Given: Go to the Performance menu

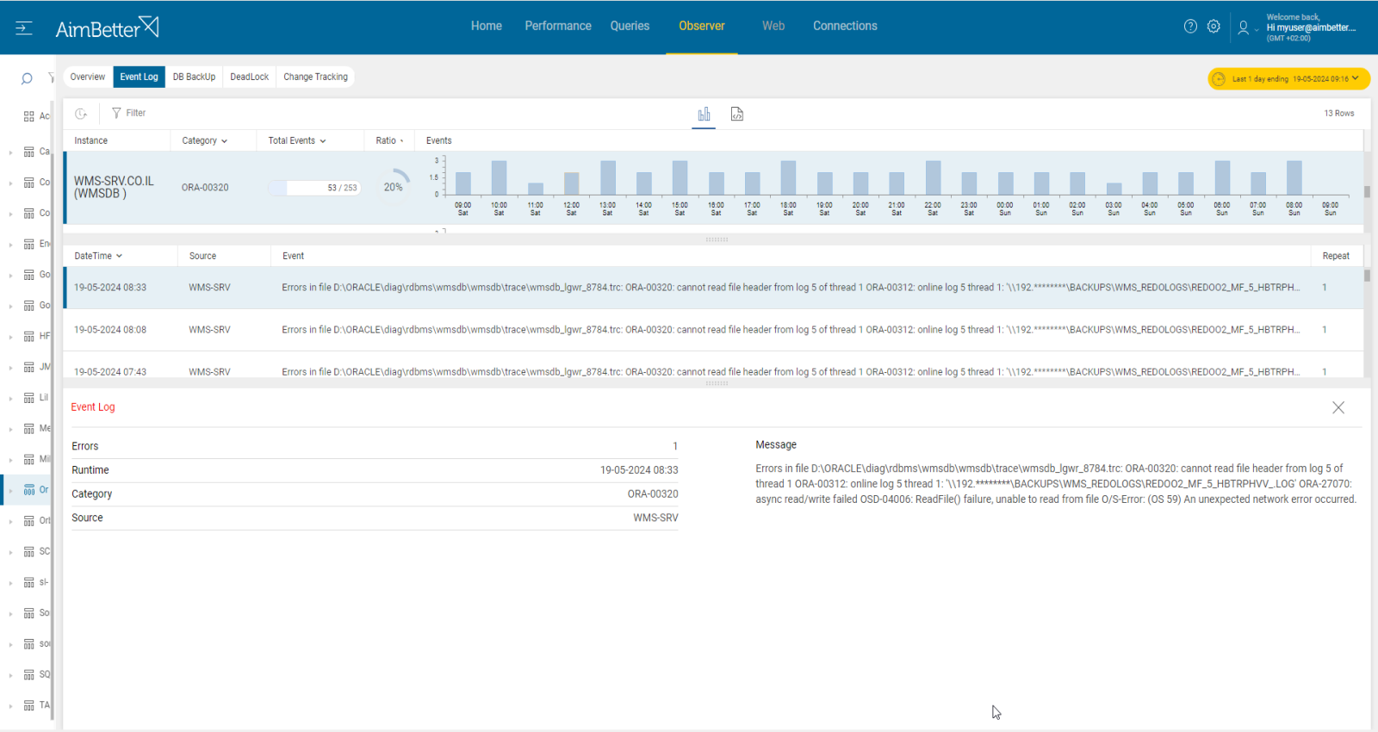Looking at the screenshot, I should [x=558, y=26].
